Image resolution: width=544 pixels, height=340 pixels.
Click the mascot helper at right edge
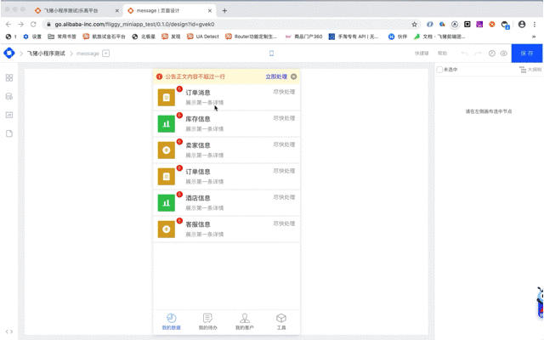540,303
